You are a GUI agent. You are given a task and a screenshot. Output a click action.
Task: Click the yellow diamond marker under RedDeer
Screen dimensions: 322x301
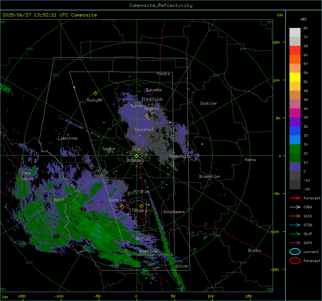point(147,116)
